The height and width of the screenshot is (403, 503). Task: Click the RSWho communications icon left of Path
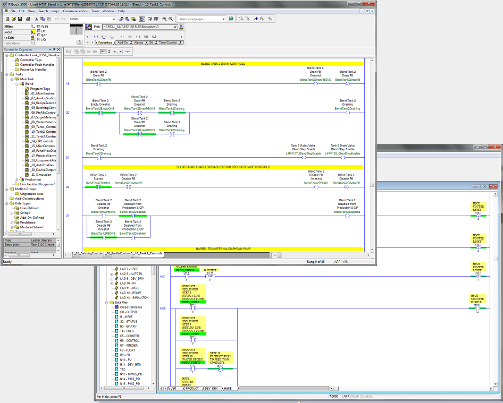tap(89, 27)
